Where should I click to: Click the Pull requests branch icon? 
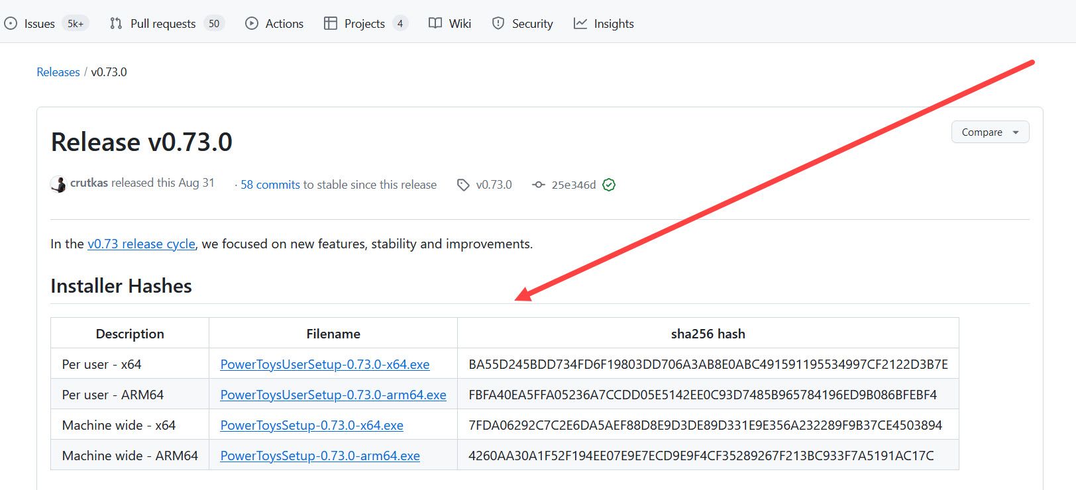coord(116,24)
